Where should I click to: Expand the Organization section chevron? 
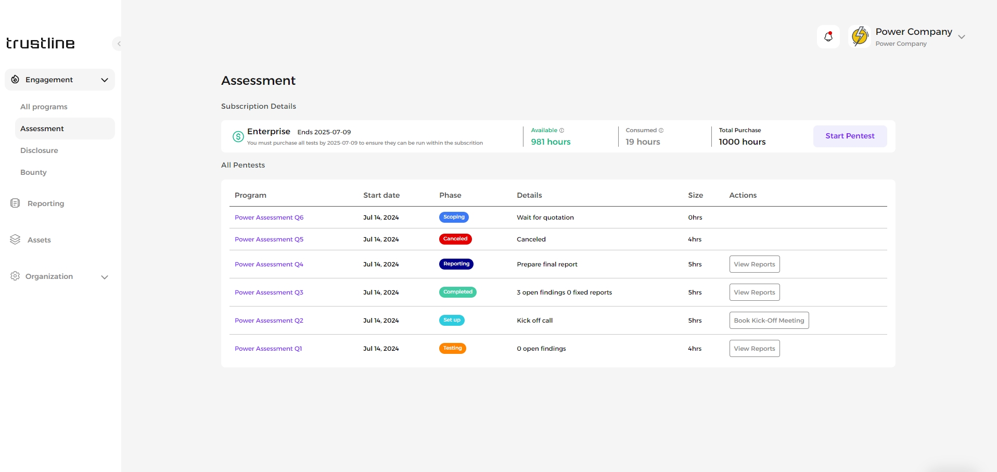105,277
